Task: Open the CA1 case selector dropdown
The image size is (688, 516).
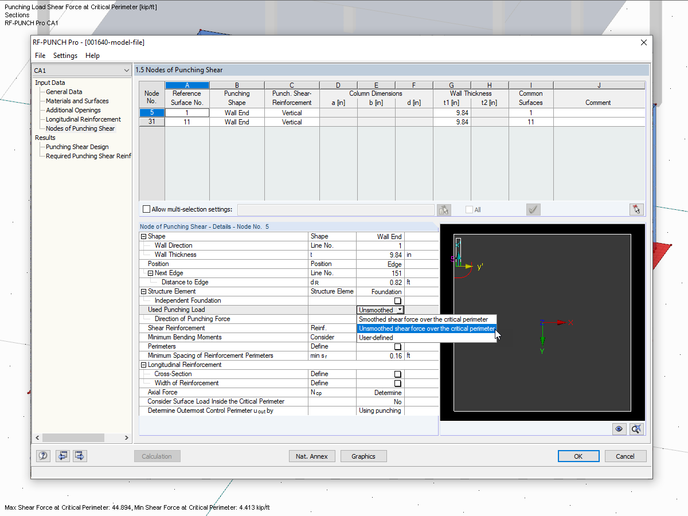Action: click(127, 70)
